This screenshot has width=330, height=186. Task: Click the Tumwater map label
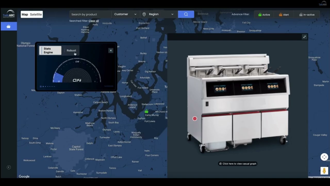coord(105,137)
